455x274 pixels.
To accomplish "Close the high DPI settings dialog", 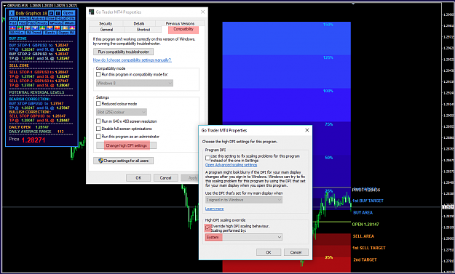I will pos(307,130).
